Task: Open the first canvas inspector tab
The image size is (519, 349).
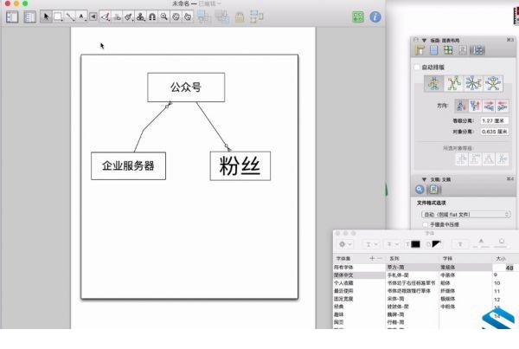Action: coord(420,50)
